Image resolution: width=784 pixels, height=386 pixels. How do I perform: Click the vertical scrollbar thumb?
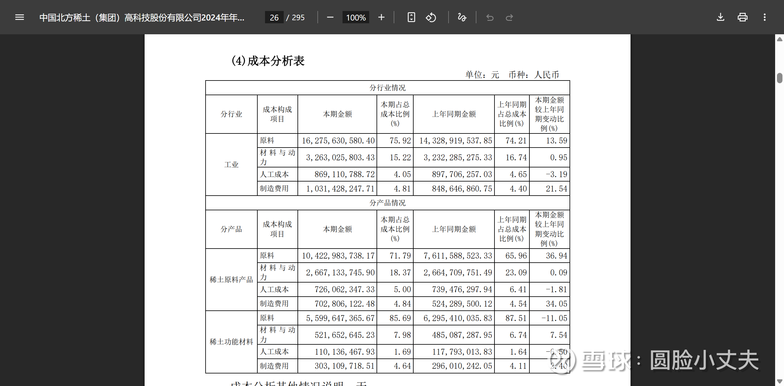(780, 78)
